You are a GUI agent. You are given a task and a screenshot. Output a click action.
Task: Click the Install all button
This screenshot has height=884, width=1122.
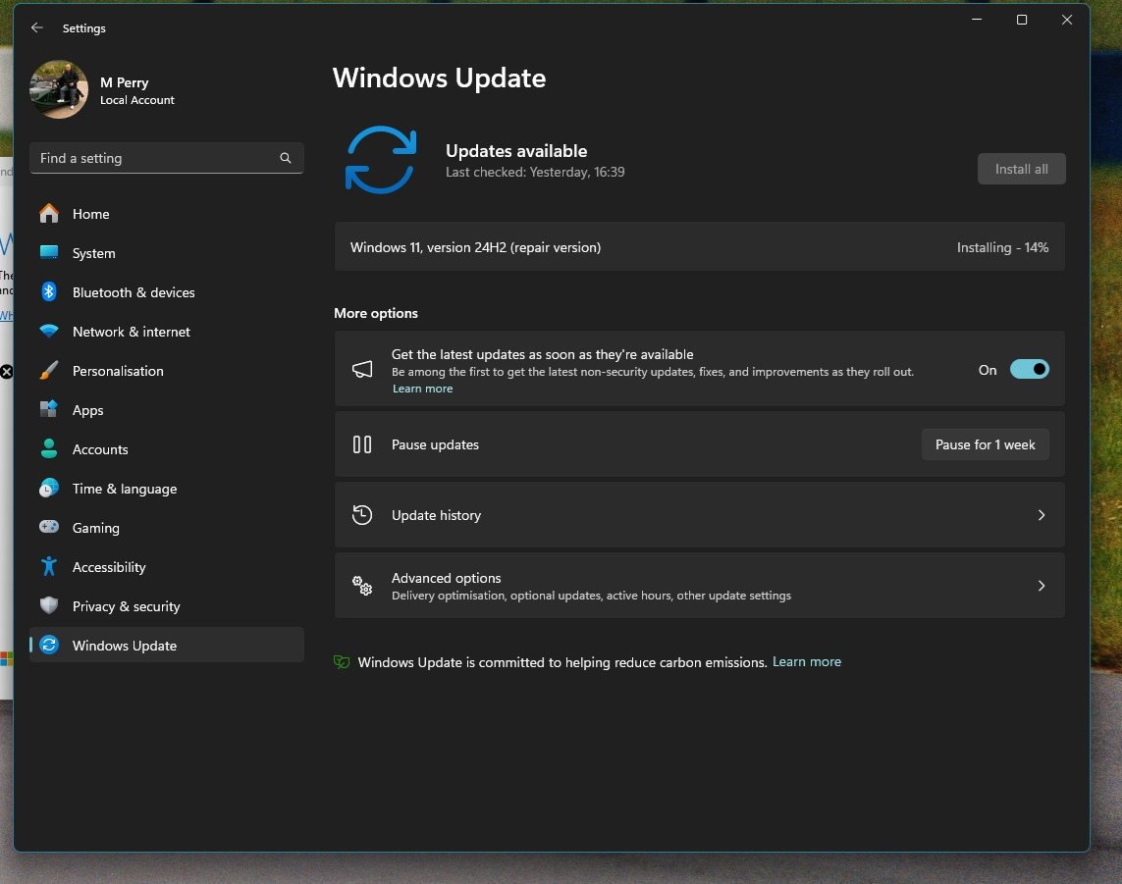tap(1021, 169)
